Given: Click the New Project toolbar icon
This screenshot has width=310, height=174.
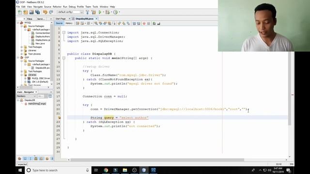Looking at the screenshot, I should click(26, 12).
